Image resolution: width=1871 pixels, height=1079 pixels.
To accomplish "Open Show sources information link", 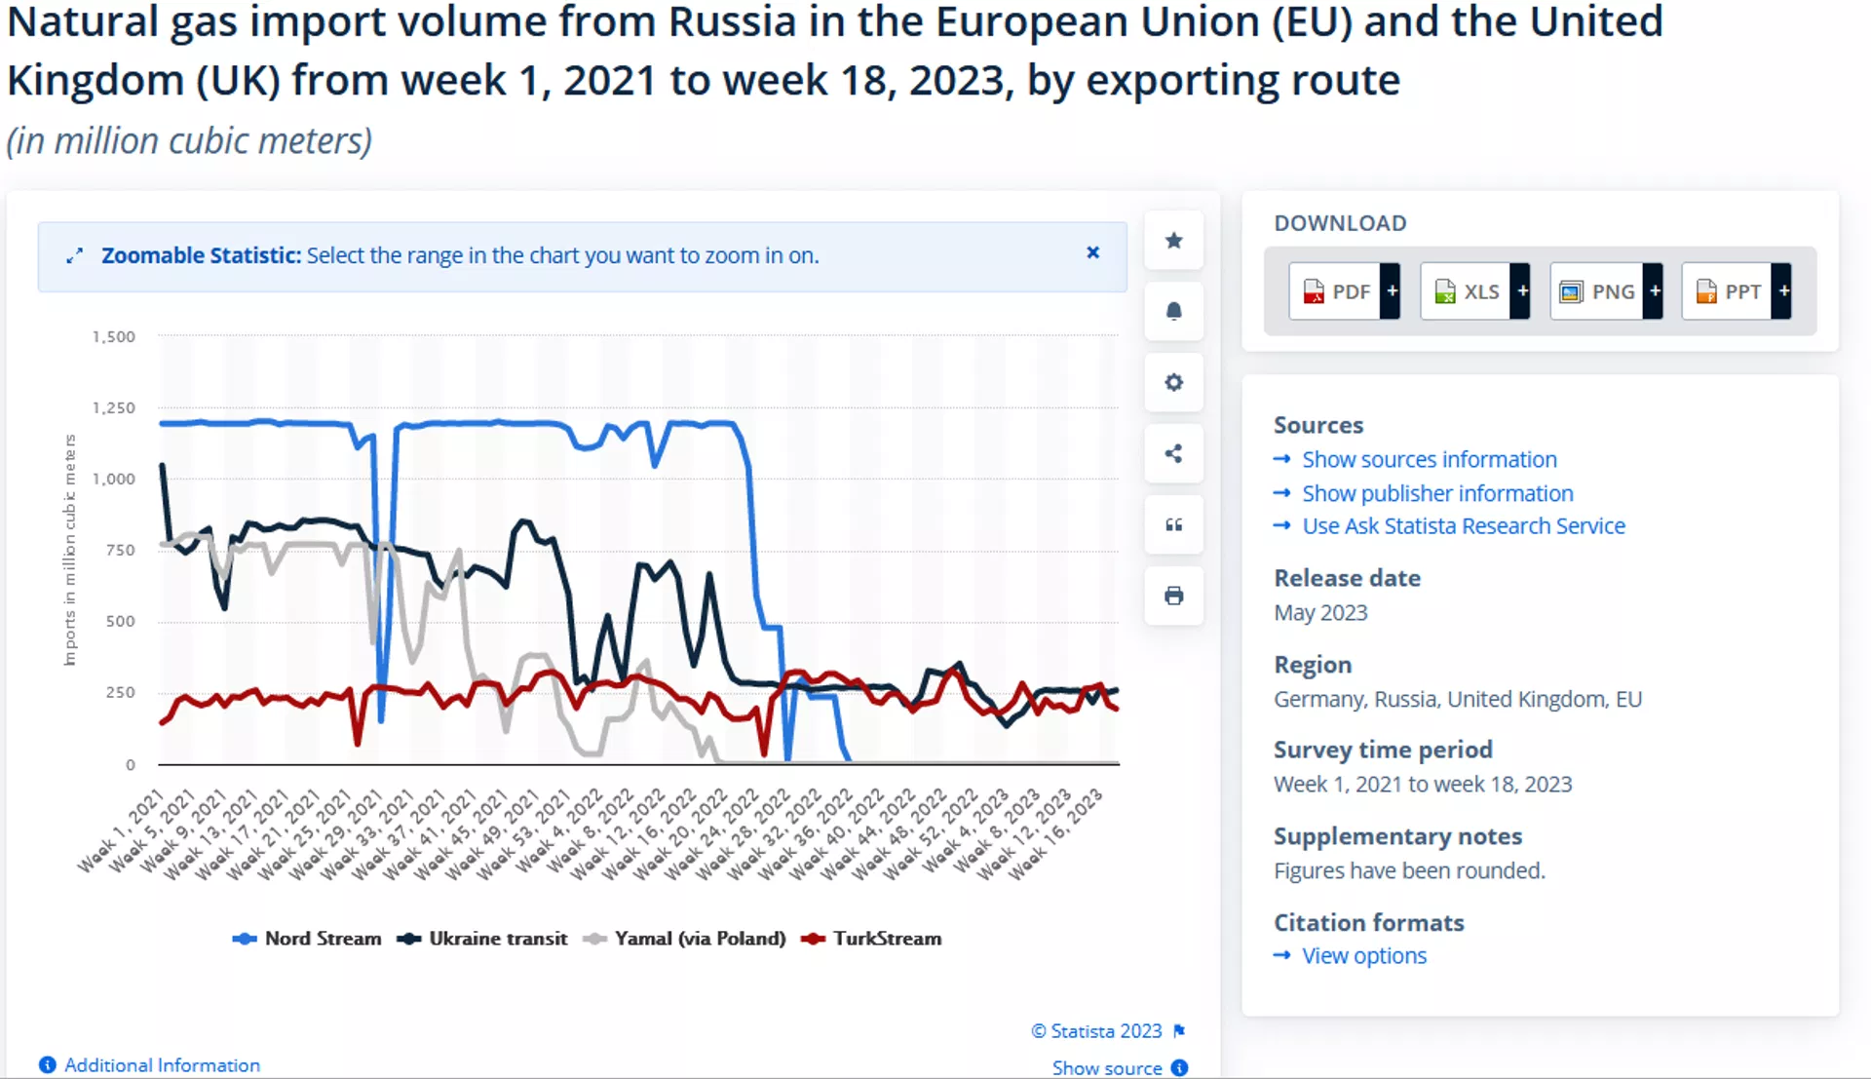I will pyautogui.click(x=1430, y=459).
